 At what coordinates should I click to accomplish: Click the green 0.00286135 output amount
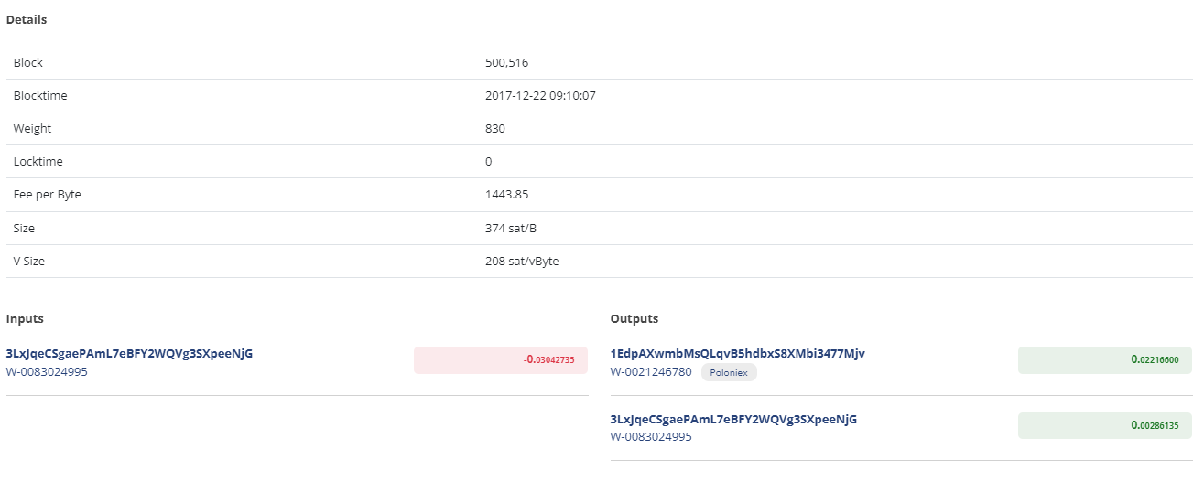pyautogui.click(x=1105, y=425)
